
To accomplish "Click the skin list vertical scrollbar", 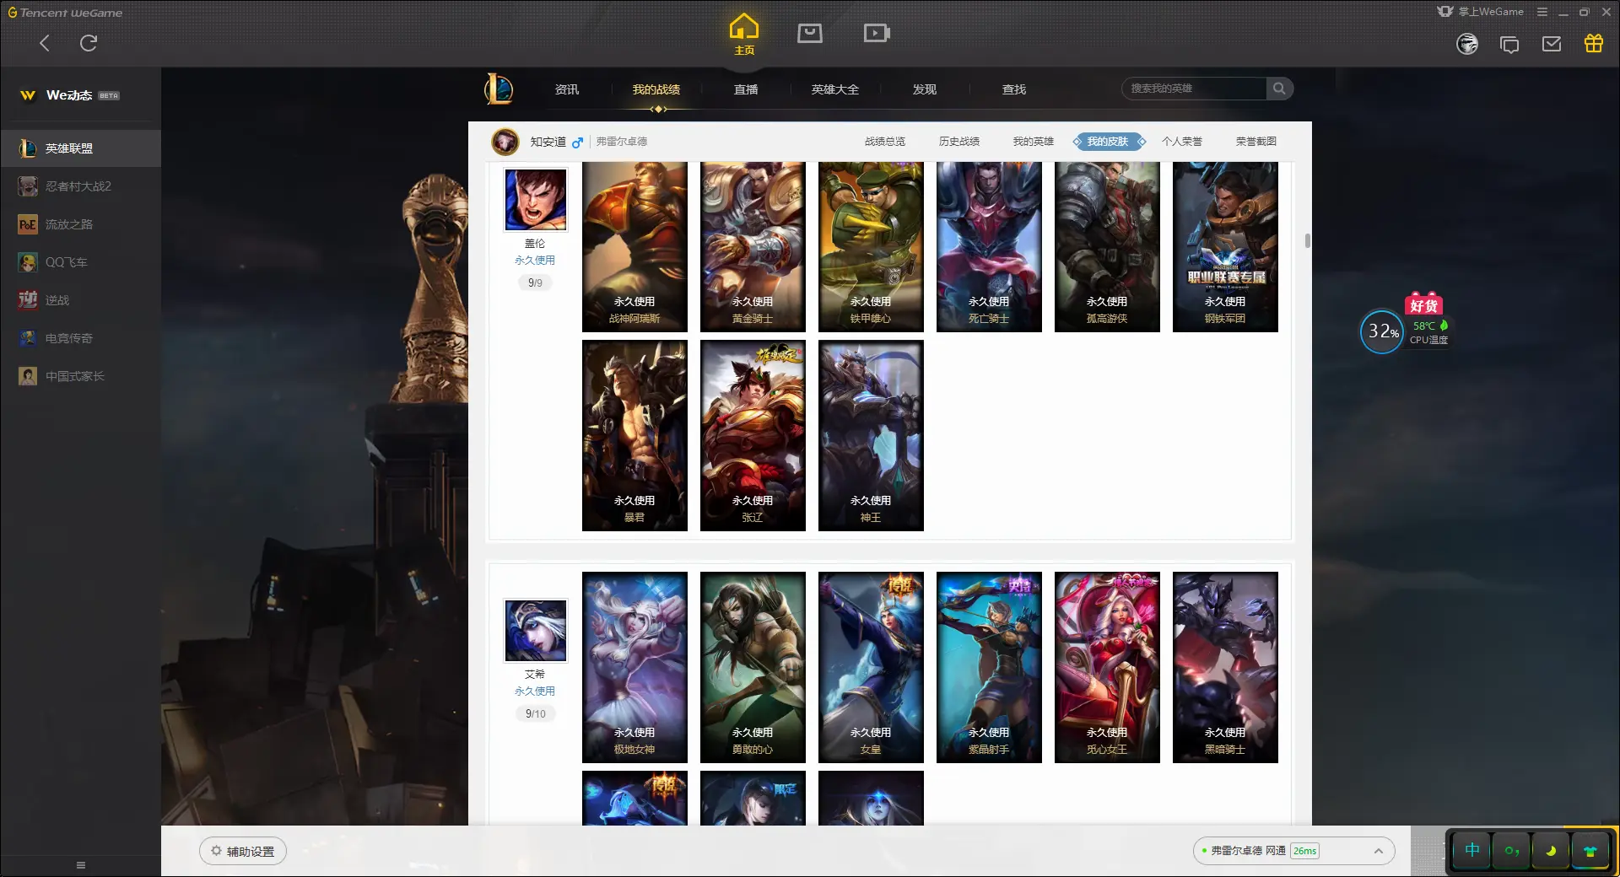I will point(1308,241).
